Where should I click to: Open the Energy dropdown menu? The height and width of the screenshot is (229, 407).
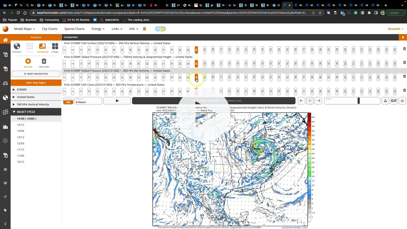98,29
